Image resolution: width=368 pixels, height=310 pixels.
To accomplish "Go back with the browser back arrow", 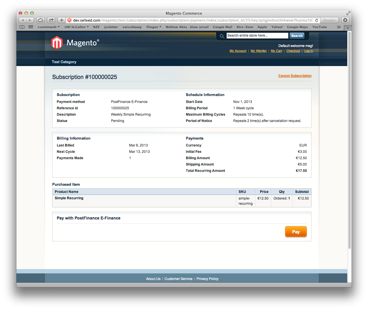I will (23, 20).
